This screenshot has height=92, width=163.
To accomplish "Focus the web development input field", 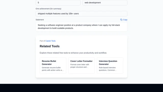I will click(105, 3).
